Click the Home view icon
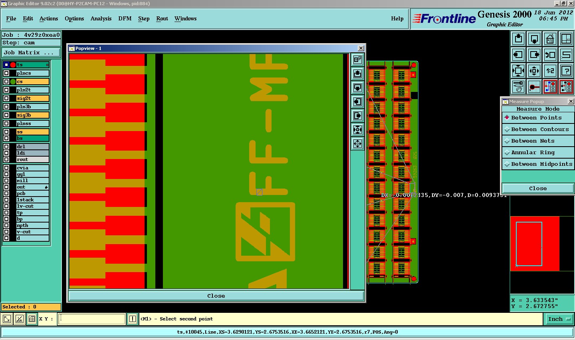Screen dimensions: 575x340 pos(550,39)
